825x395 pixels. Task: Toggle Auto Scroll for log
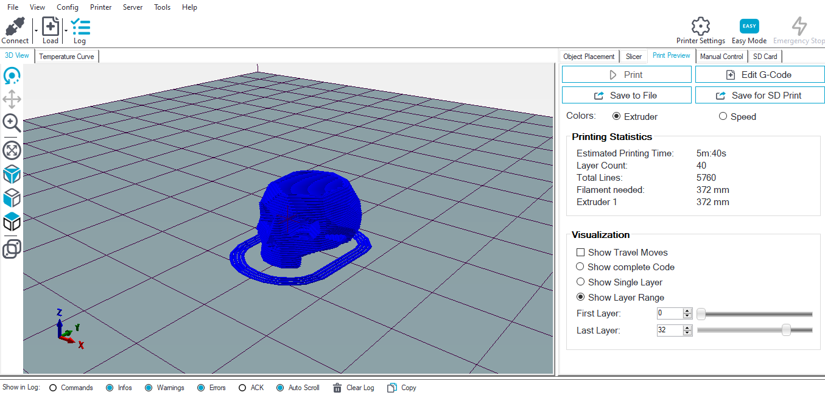(280, 388)
